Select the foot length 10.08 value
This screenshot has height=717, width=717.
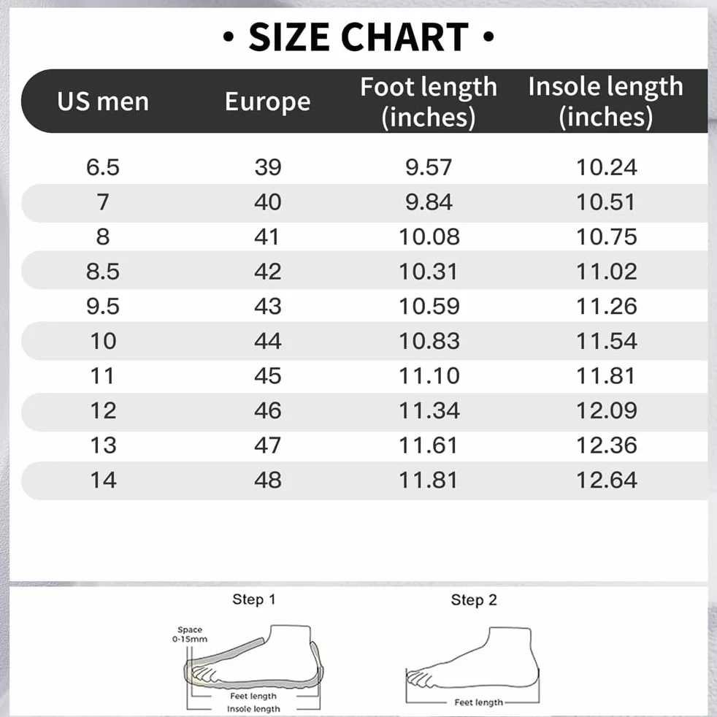pos(429,237)
